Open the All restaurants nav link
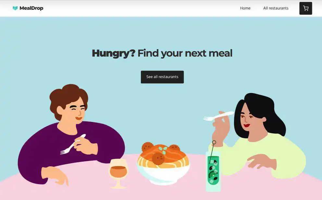 pos(276,8)
